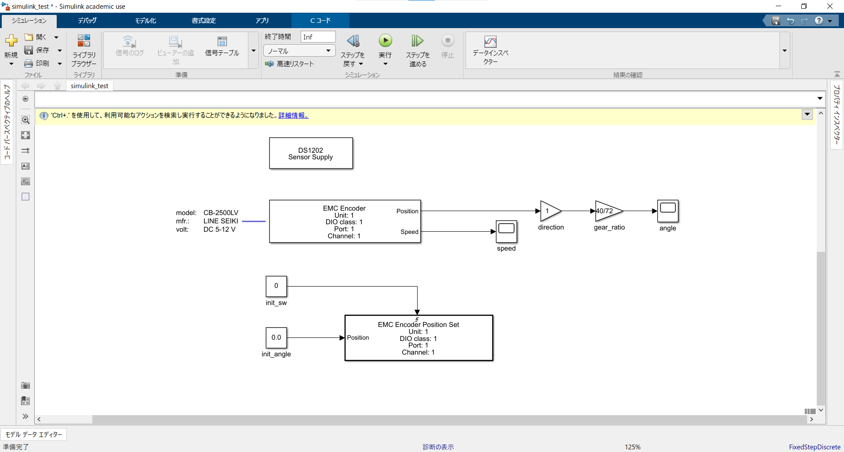The image size is (844, 452).
Task: Click the Step Forward simulation icon
Action: [x=417, y=41]
